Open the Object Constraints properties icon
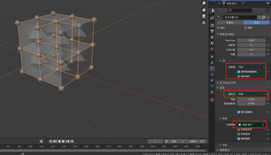Image resolution: width=271 pixels, height=155 pixels. tap(212, 80)
